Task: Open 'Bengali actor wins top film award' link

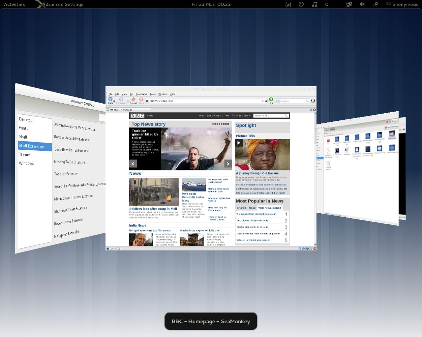Action: pos(150,230)
